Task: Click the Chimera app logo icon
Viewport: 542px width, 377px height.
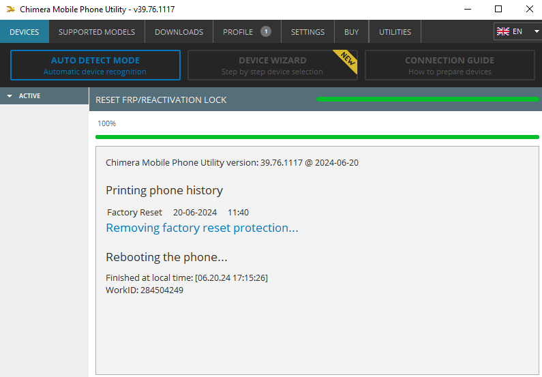Action: pyautogui.click(x=11, y=10)
